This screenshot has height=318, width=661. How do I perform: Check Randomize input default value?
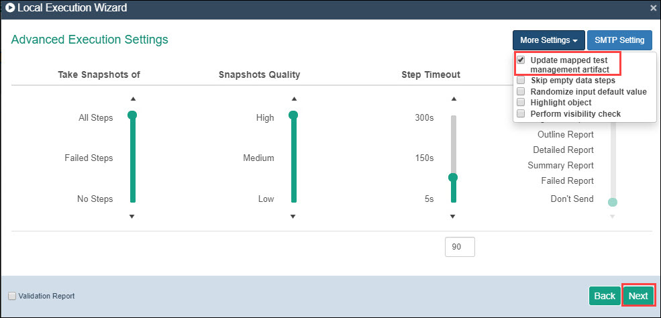coord(521,91)
